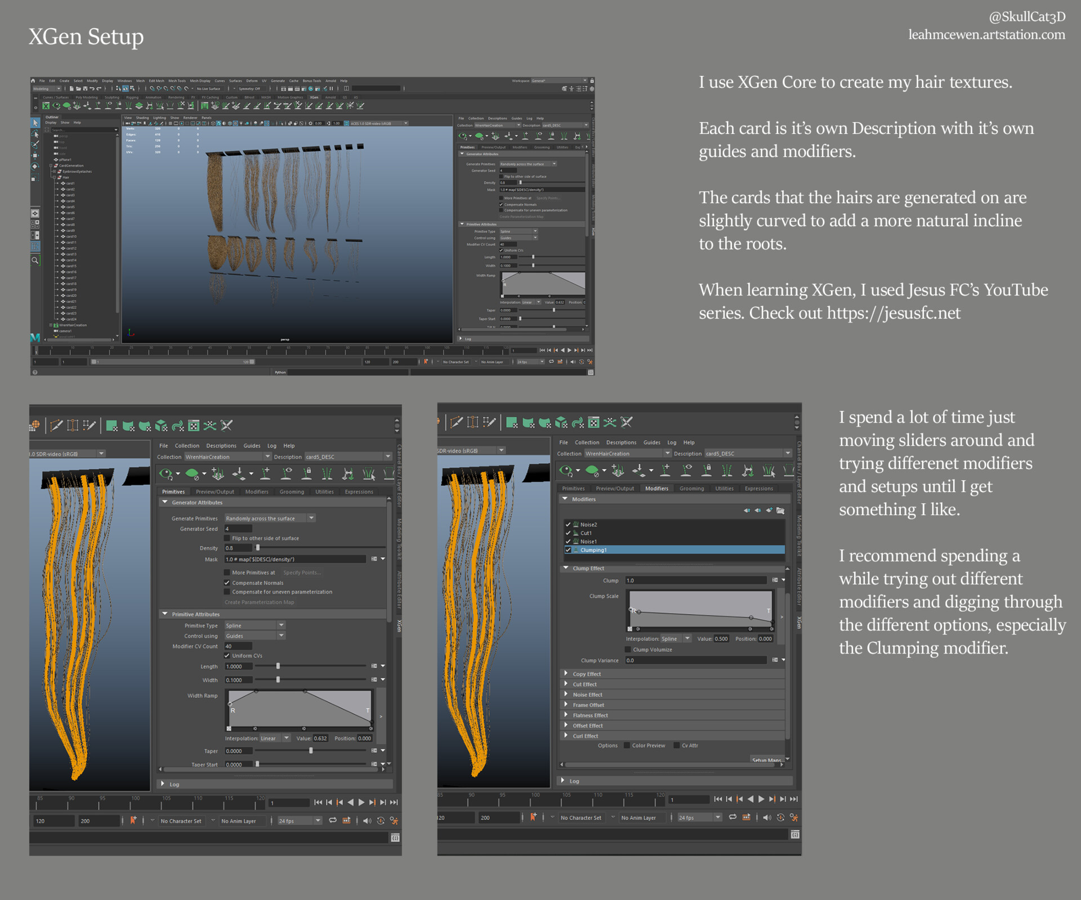Click bookmark icon in bottom-left screenshot range bar
Viewport: 1081px width, 900px height.
point(133,821)
